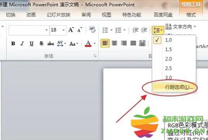
Task: Toggle italic formatting
Action: (22, 43)
